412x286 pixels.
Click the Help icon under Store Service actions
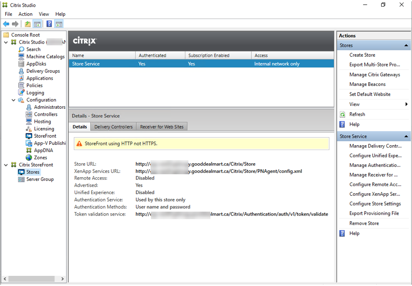pyautogui.click(x=342, y=233)
